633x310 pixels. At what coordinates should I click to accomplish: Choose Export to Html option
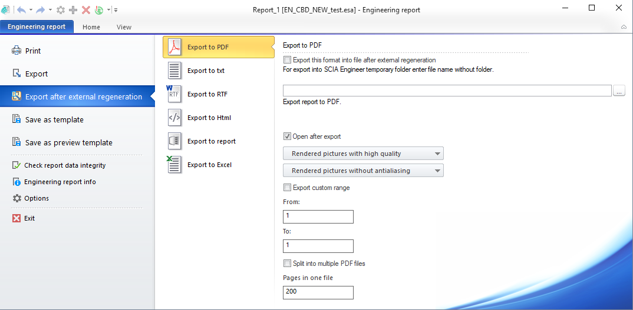pyautogui.click(x=209, y=118)
